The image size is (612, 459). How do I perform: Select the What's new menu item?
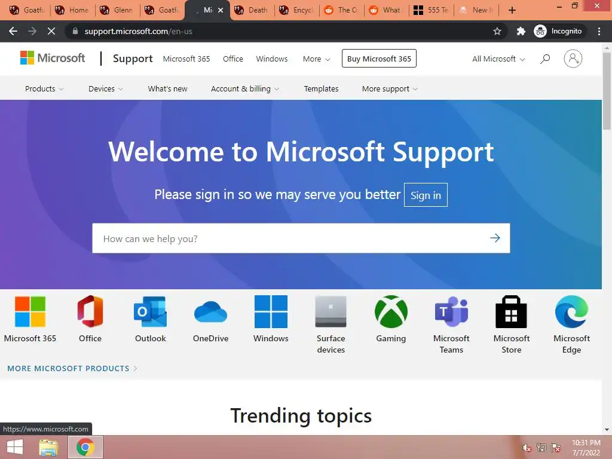(x=167, y=88)
